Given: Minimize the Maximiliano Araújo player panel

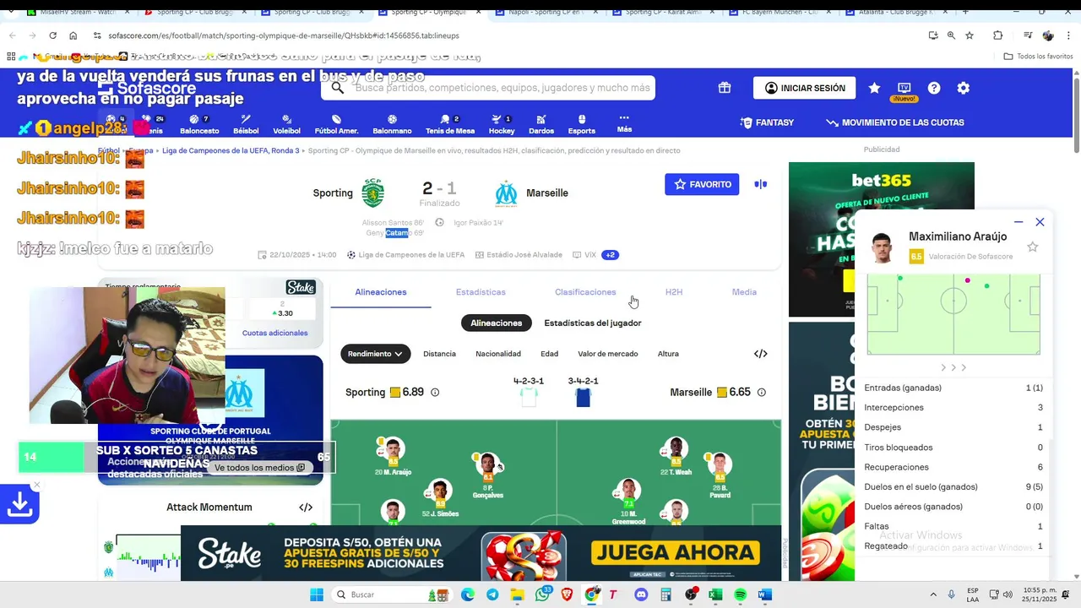Looking at the screenshot, I should pos(1019,222).
